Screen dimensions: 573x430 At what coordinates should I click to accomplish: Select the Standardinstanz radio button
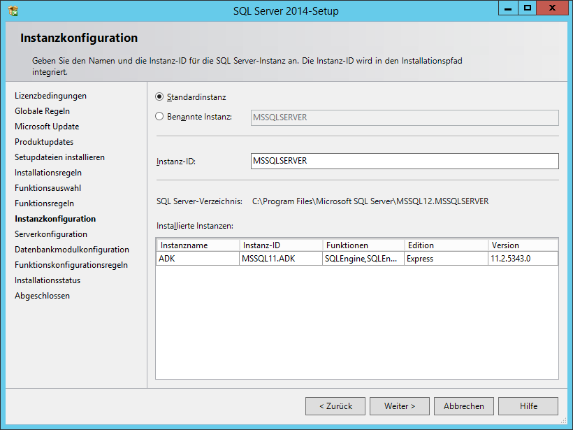tap(160, 97)
